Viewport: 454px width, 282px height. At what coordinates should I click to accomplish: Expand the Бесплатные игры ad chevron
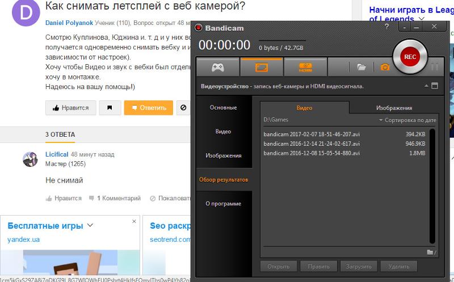coord(90,225)
